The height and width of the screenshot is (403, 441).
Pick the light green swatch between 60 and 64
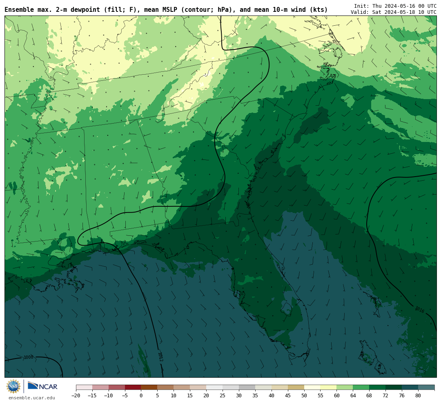345,387
